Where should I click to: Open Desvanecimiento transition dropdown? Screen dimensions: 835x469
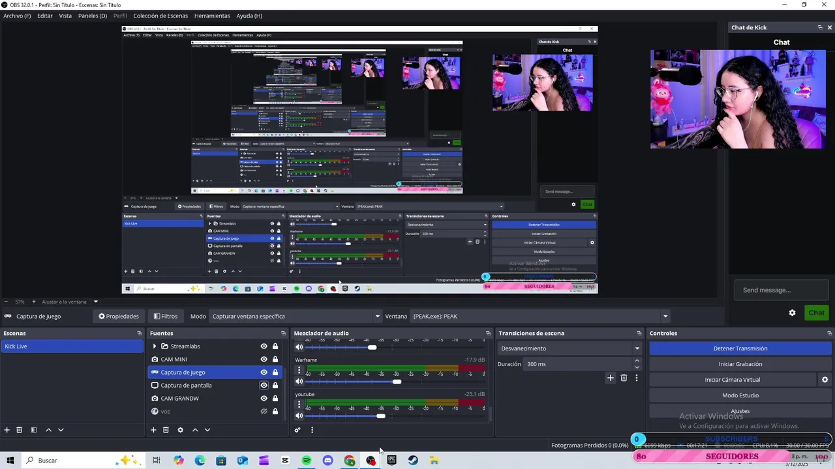570,348
